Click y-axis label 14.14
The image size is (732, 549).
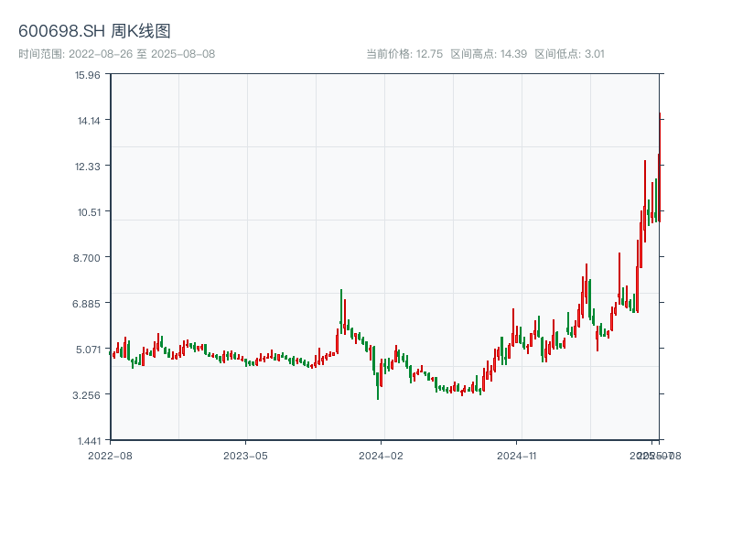pos(89,121)
